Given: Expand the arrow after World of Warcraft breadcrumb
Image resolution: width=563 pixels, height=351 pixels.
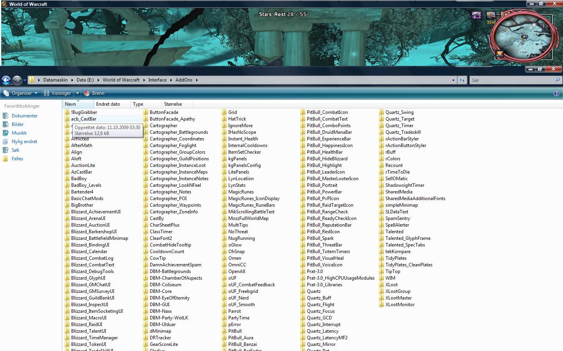Looking at the screenshot, I should coord(143,80).
